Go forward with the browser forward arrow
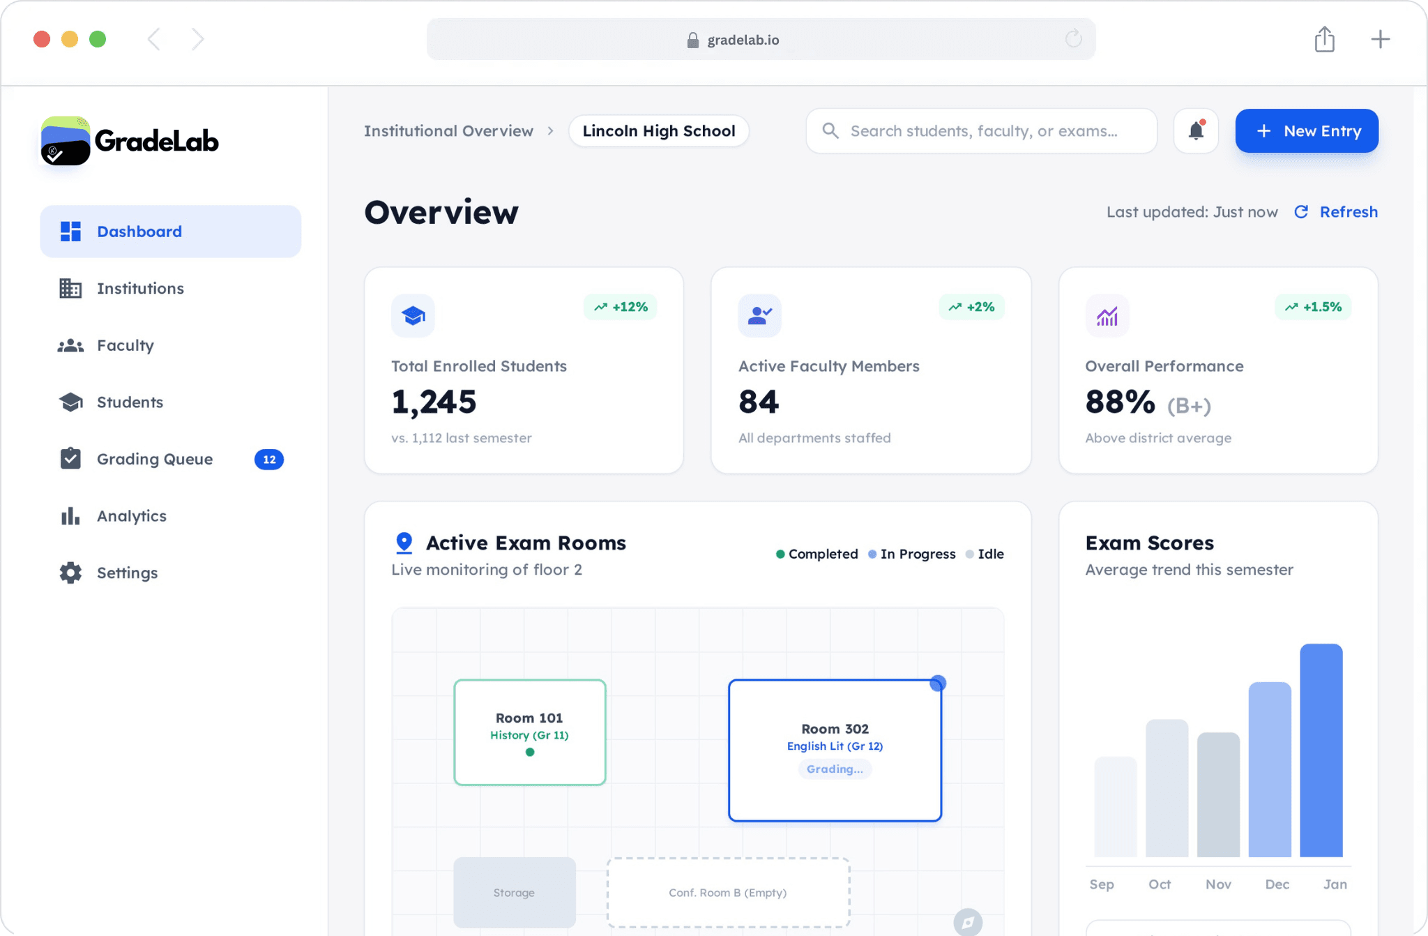 pos(197,39)
